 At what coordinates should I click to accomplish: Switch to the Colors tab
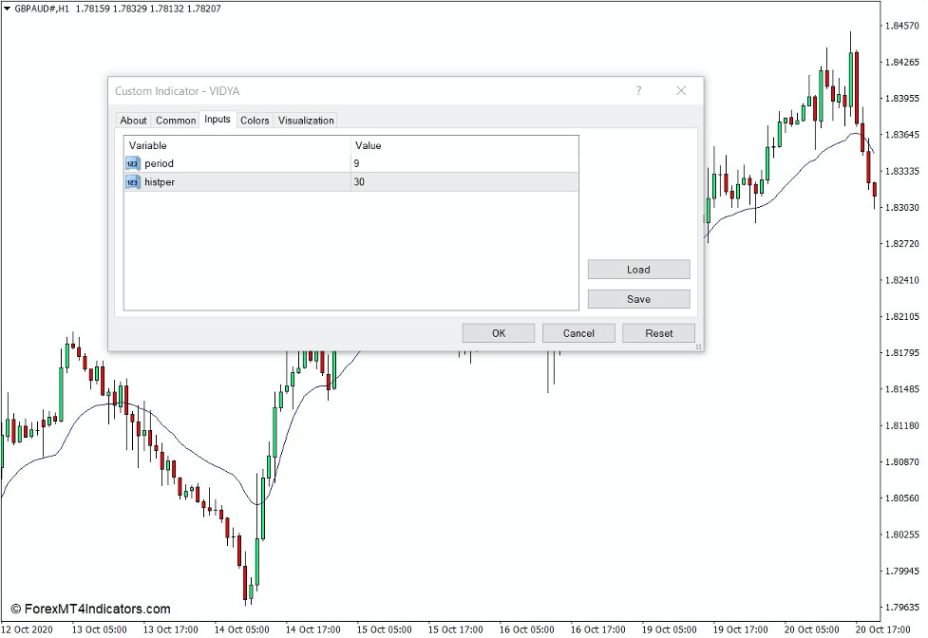254,120
